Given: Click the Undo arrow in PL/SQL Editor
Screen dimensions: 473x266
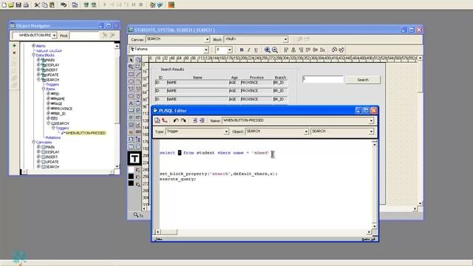Looking at the screenshot, I should click(x=176, y=120).
